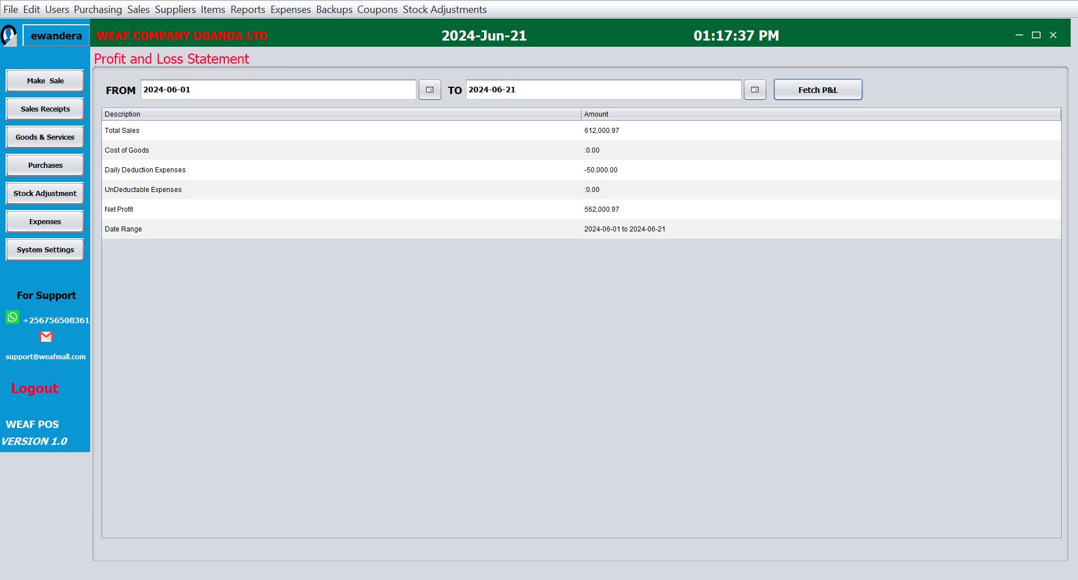This screenshot has width=1078, height=580.
Task: Select the Daily Deduction Expenses row
Action: coord(581,169)
